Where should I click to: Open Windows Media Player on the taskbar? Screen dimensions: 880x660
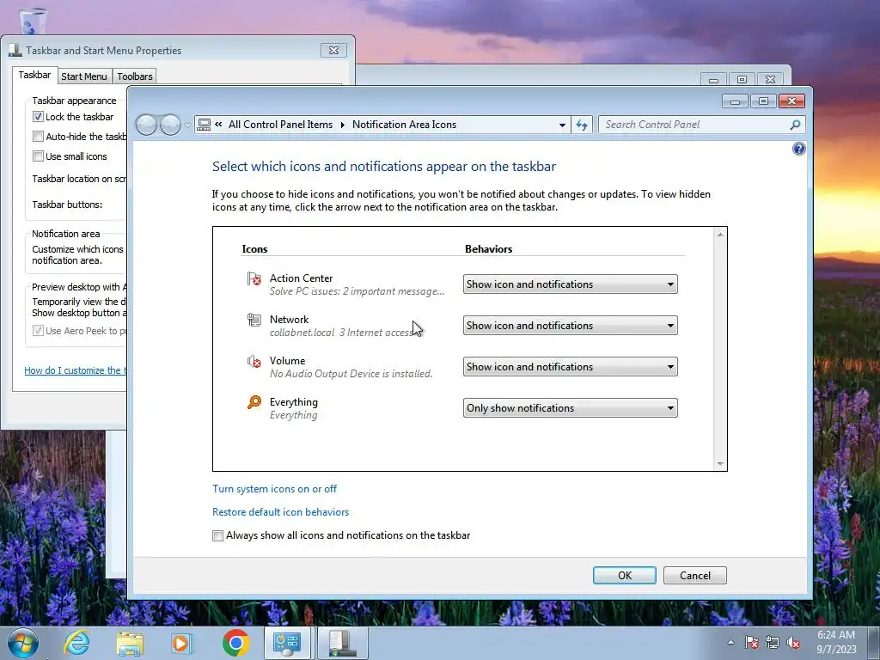(x=182, y=643)
